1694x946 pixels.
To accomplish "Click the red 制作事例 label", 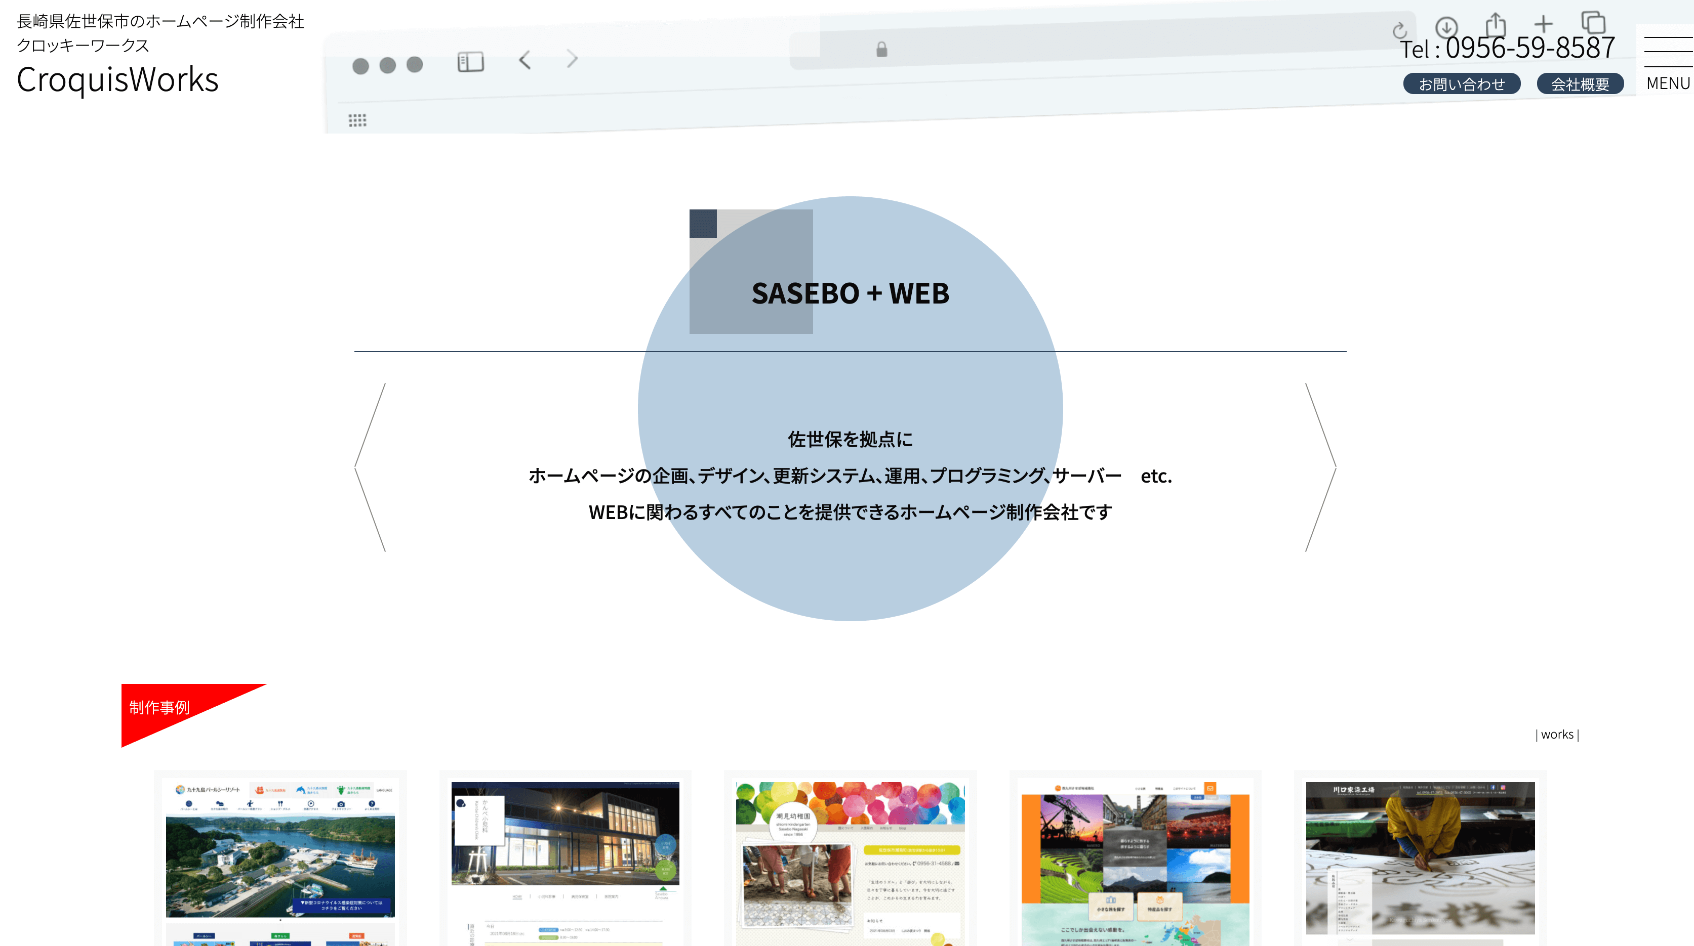I will [160, 708].
